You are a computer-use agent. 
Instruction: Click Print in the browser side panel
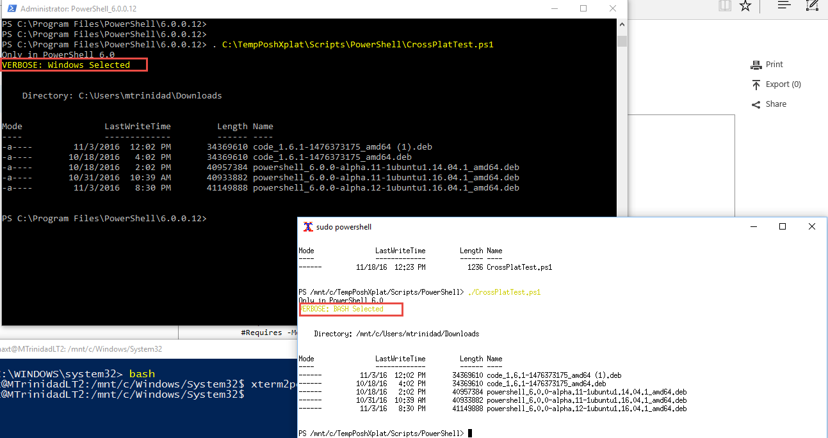coord(767,65)
